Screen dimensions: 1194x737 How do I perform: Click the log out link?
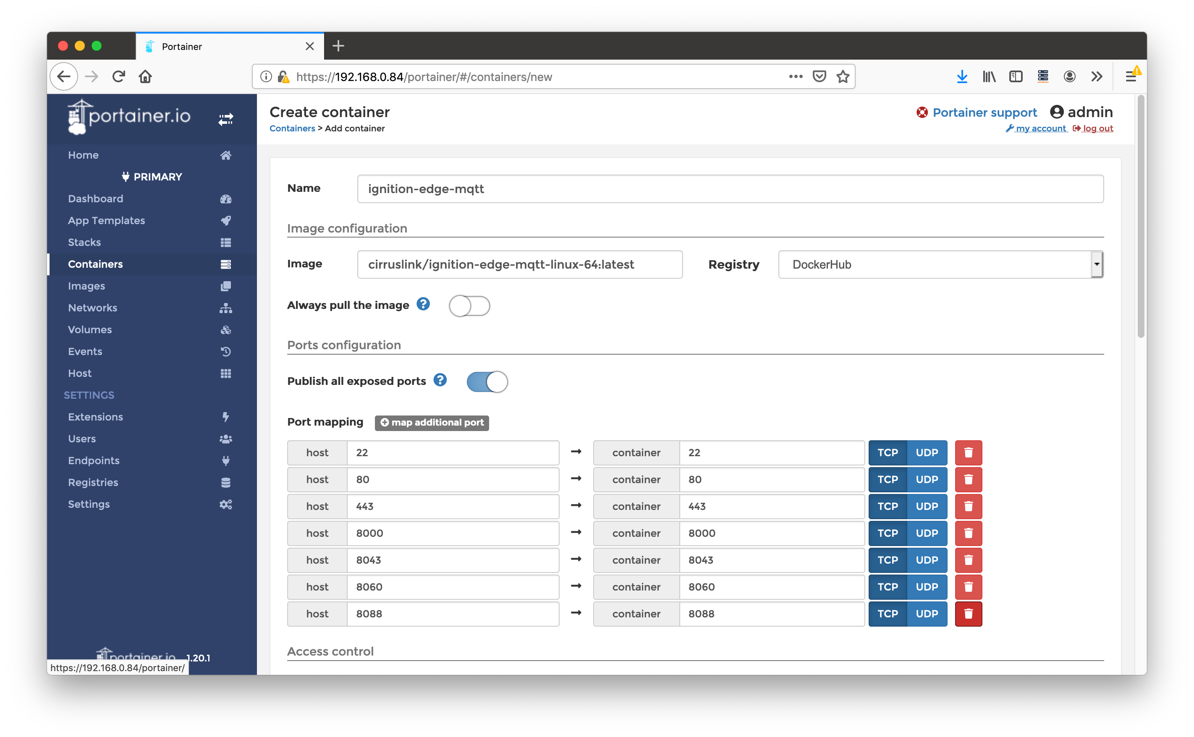[x=1092, y=129]
